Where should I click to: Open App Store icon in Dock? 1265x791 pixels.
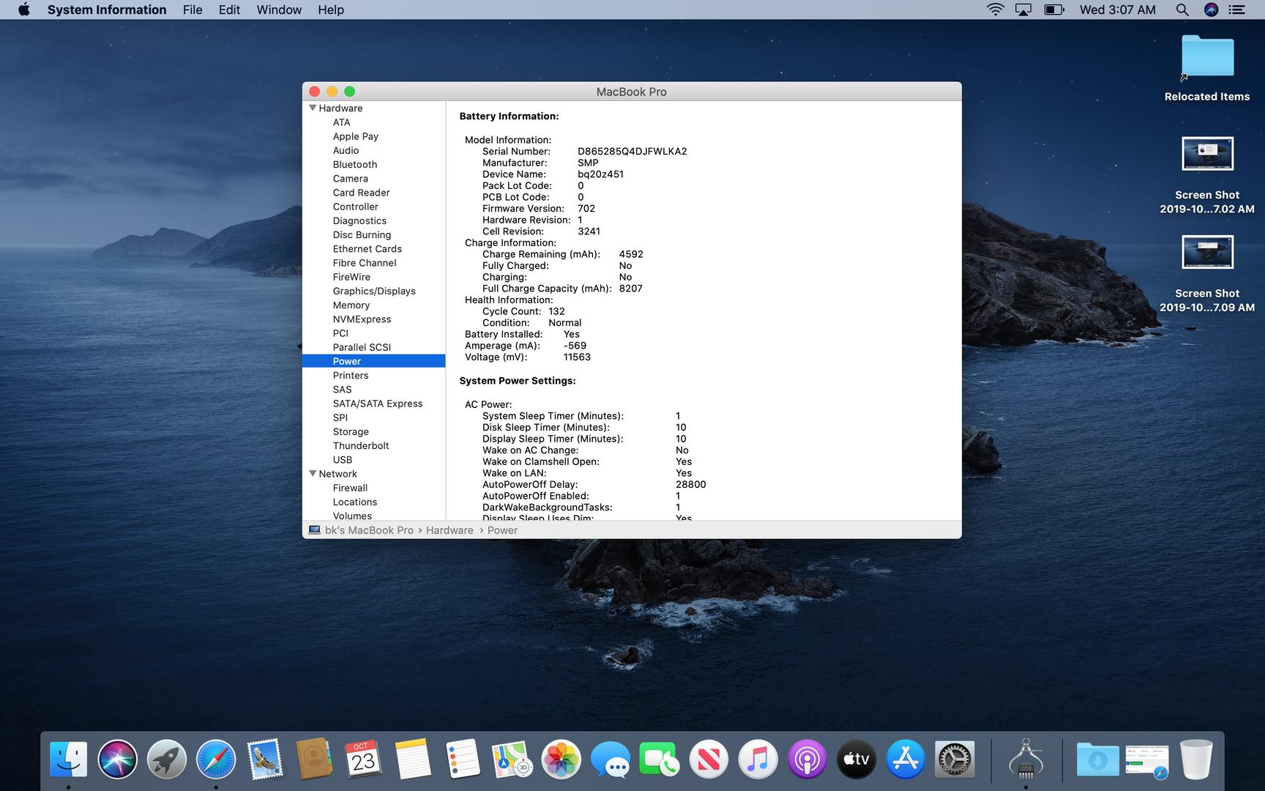point(906,760)
